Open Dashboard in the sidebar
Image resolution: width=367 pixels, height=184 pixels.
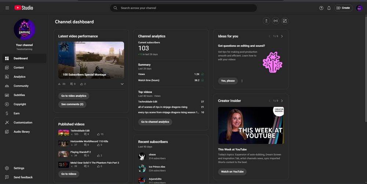point(24,58)
